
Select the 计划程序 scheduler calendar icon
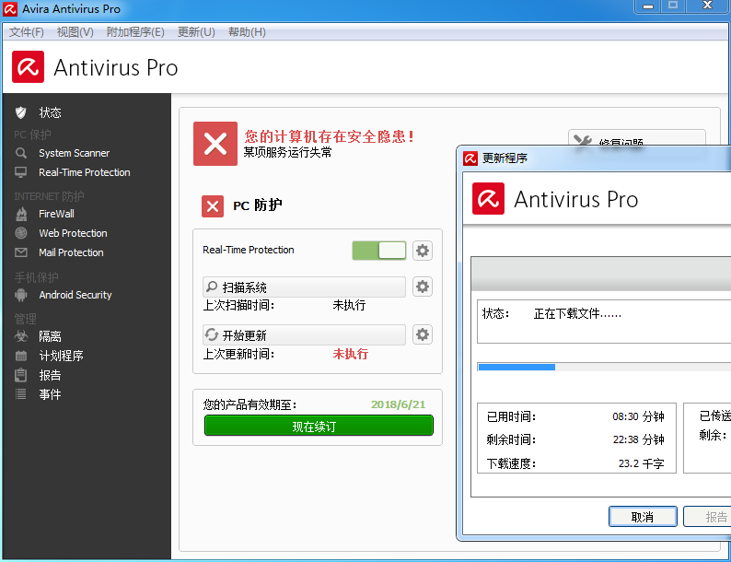[21, 356]
